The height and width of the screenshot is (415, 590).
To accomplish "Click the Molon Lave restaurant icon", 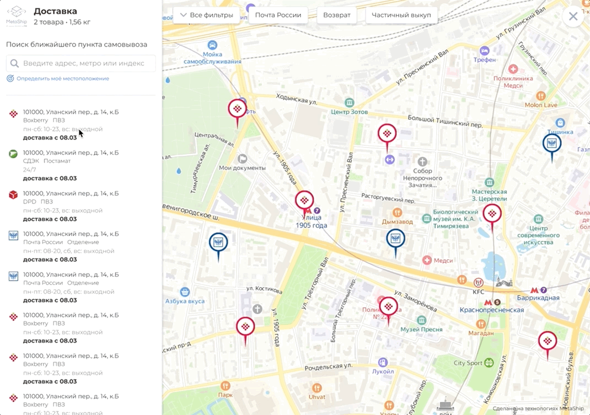I will [541, 96].
